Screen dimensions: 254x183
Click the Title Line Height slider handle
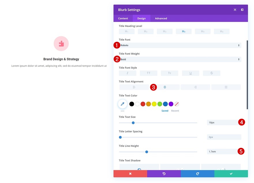[x=147, y=152]
